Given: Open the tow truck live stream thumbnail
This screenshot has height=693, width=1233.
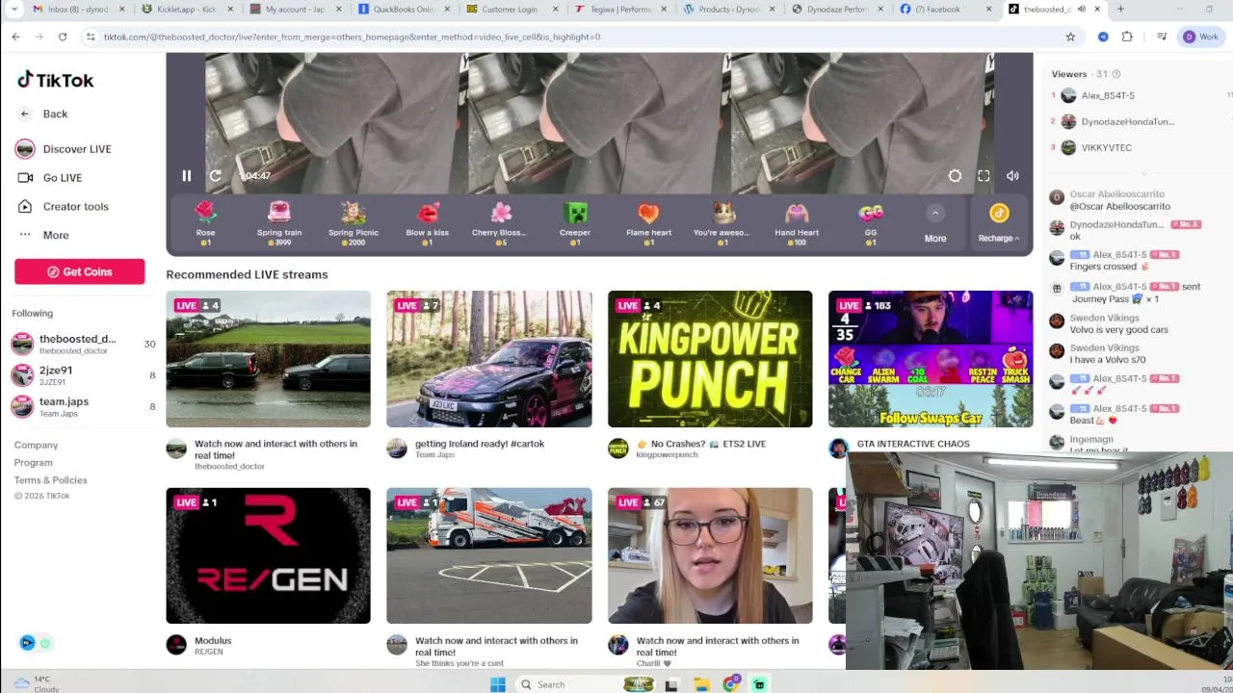Looking at the screenshot, I should point(489,555).
